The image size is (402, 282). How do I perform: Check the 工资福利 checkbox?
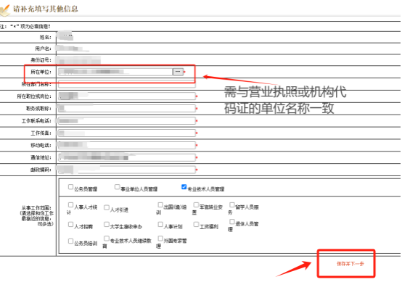196,225
